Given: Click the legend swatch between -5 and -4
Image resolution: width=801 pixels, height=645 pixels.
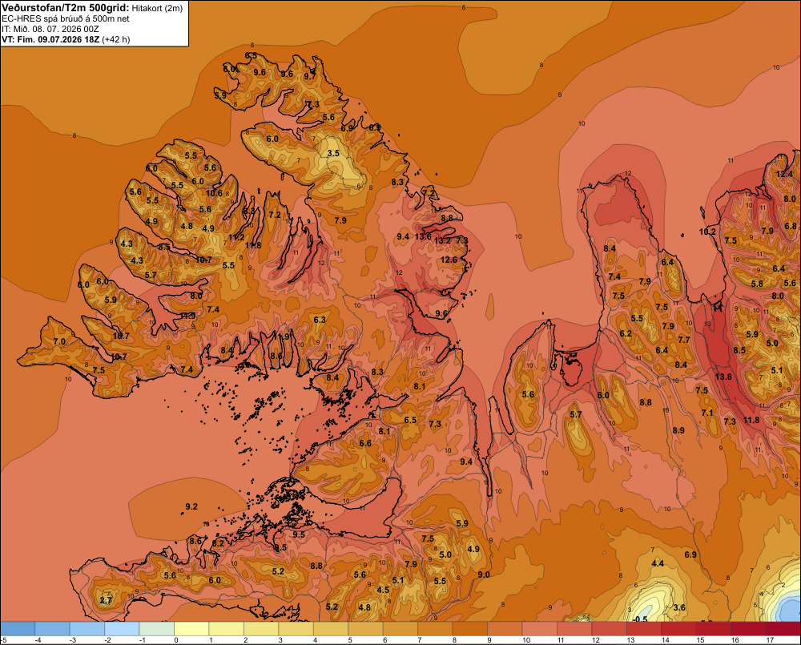Looking at the screenshot, I should pos(18,629).
